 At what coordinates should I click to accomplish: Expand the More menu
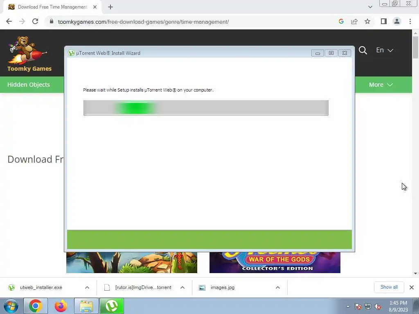tap(381, 85)
